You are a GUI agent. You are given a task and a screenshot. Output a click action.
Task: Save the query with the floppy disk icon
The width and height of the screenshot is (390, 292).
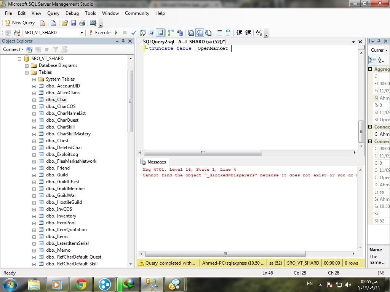[74, 23]
